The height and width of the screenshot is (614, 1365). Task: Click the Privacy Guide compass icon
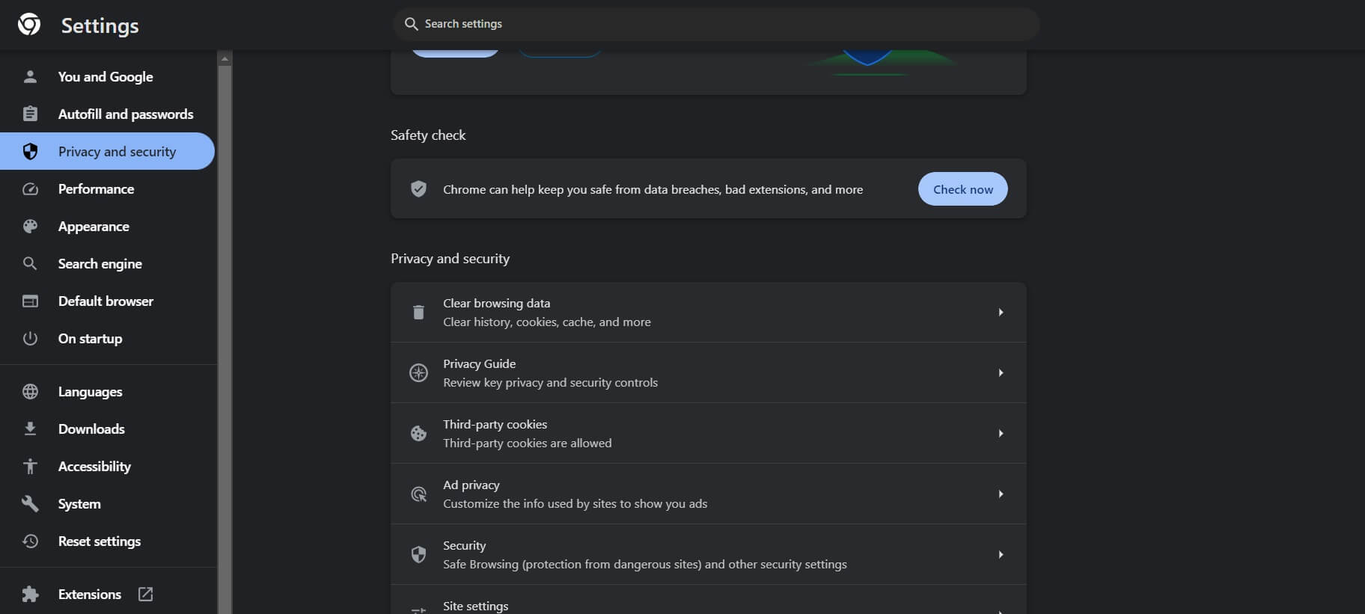(418, 372)
